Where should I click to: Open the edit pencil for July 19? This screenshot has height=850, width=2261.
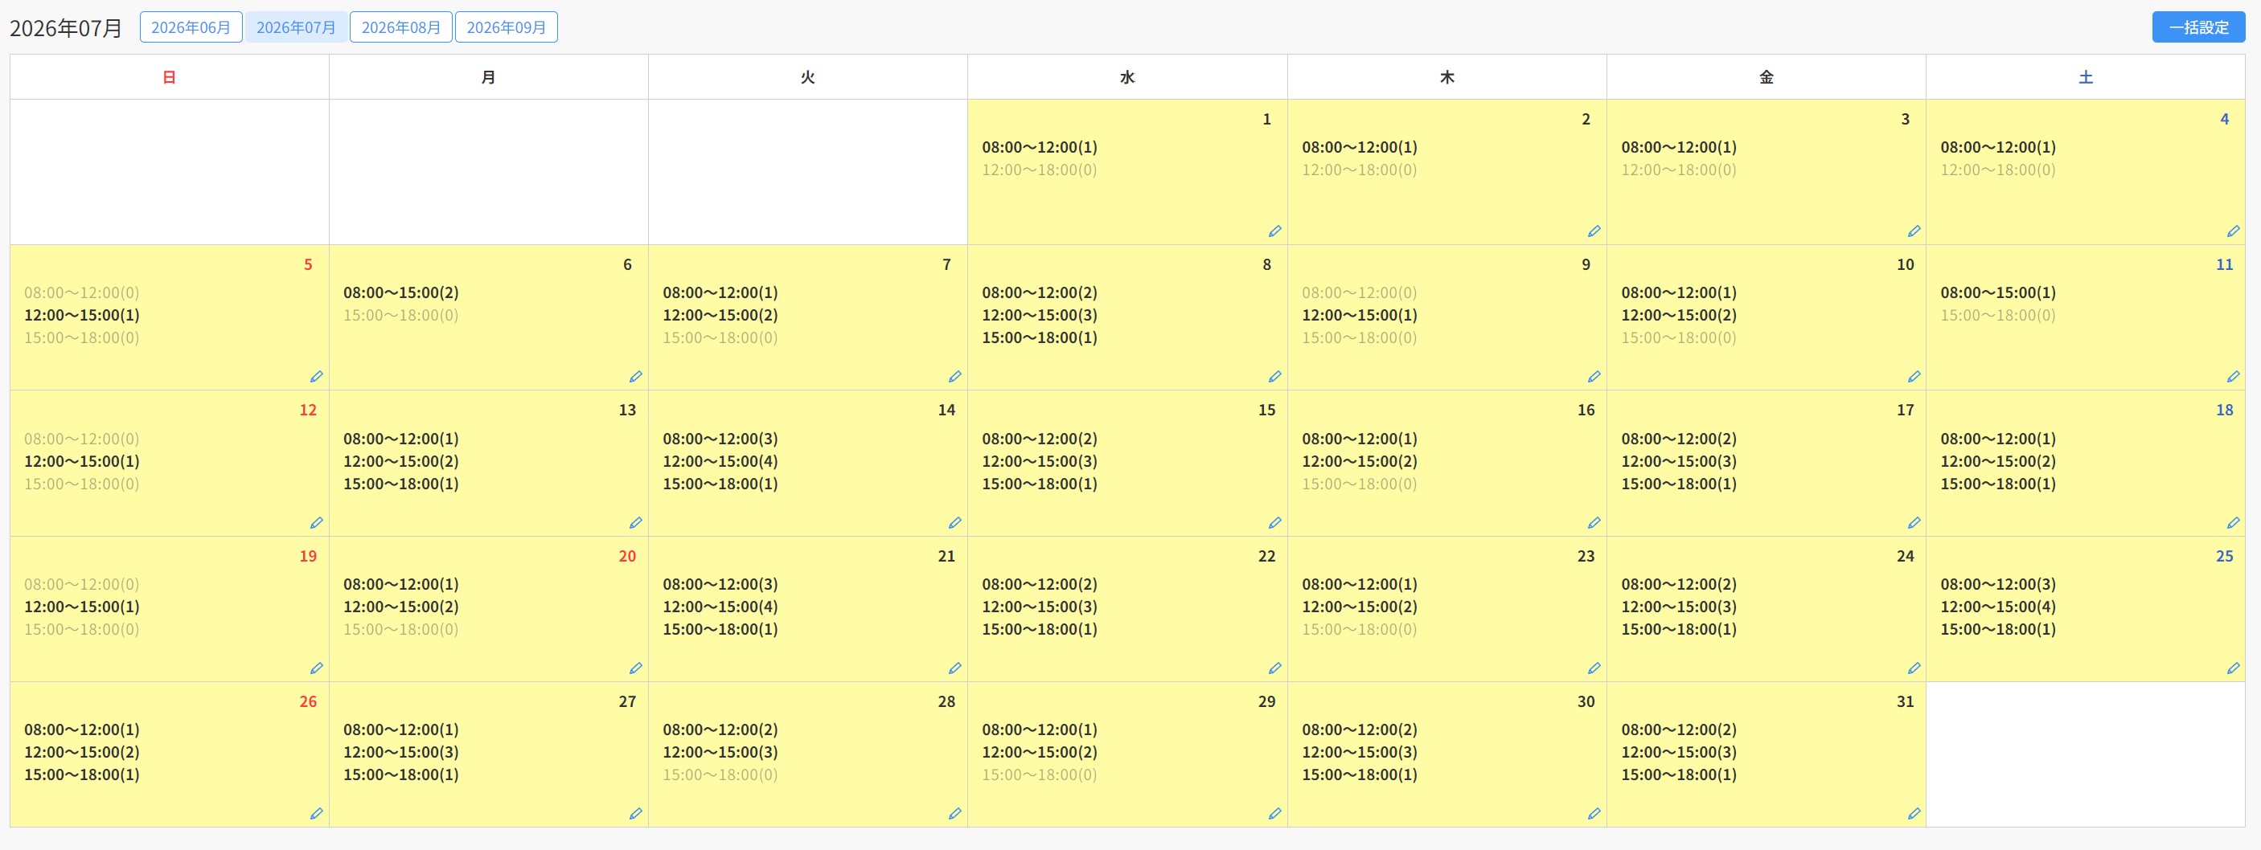tap(317, 668)
